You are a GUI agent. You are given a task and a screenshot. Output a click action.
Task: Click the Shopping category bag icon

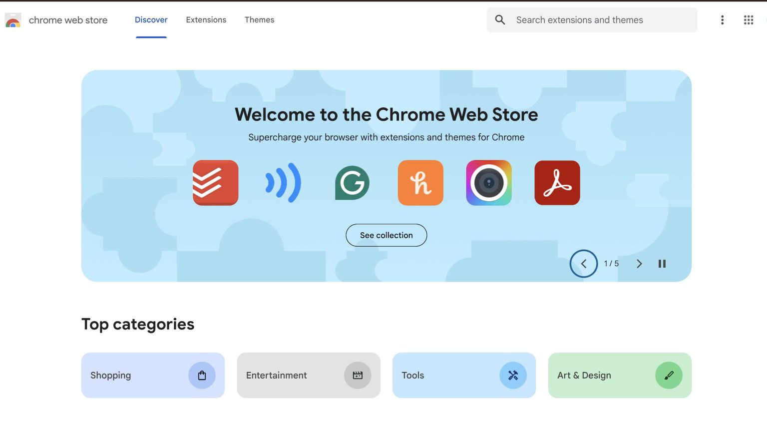point(202,375)
